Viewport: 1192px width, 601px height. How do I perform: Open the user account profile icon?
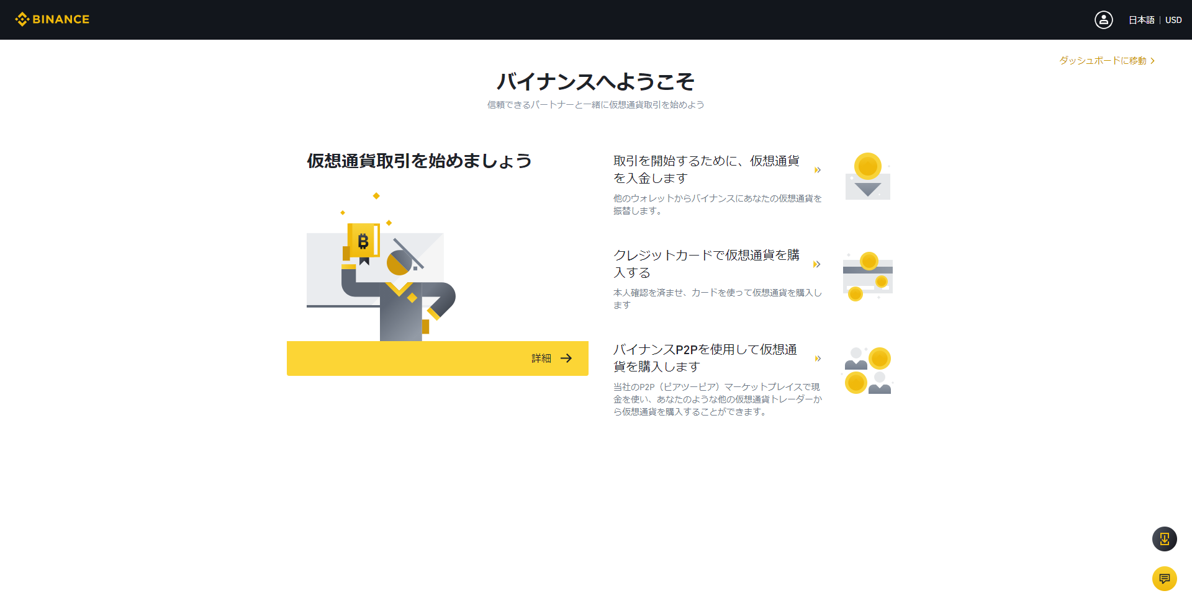[1103, 20]
